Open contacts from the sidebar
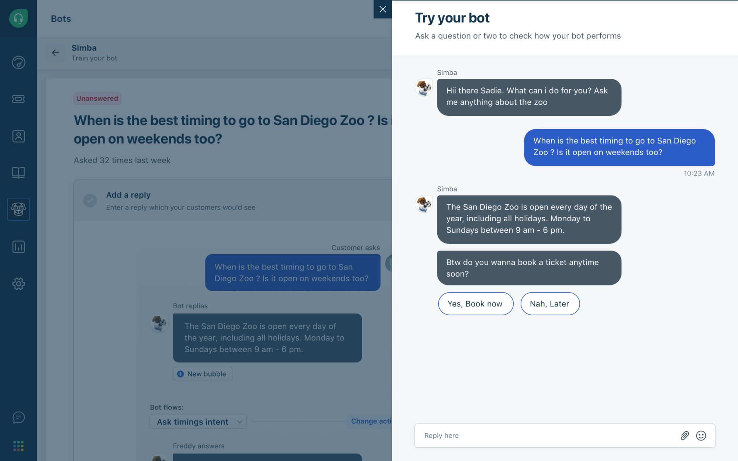 [18, 136]
